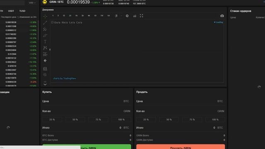The height and width of the screenshot is (149, 265).
Task: Select 15 minute chart interval
Action: (x=64, y=16)
